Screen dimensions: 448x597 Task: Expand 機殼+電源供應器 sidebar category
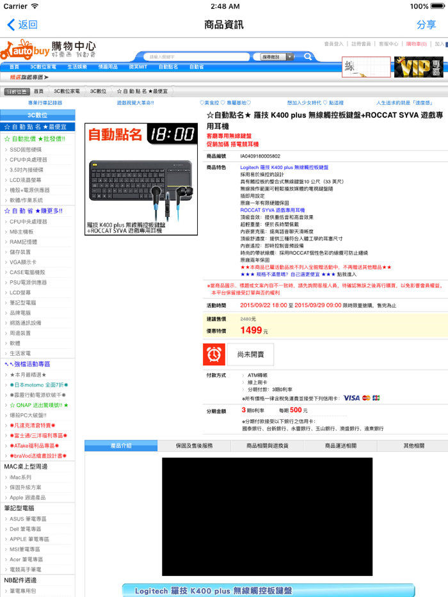pos(29,190)
